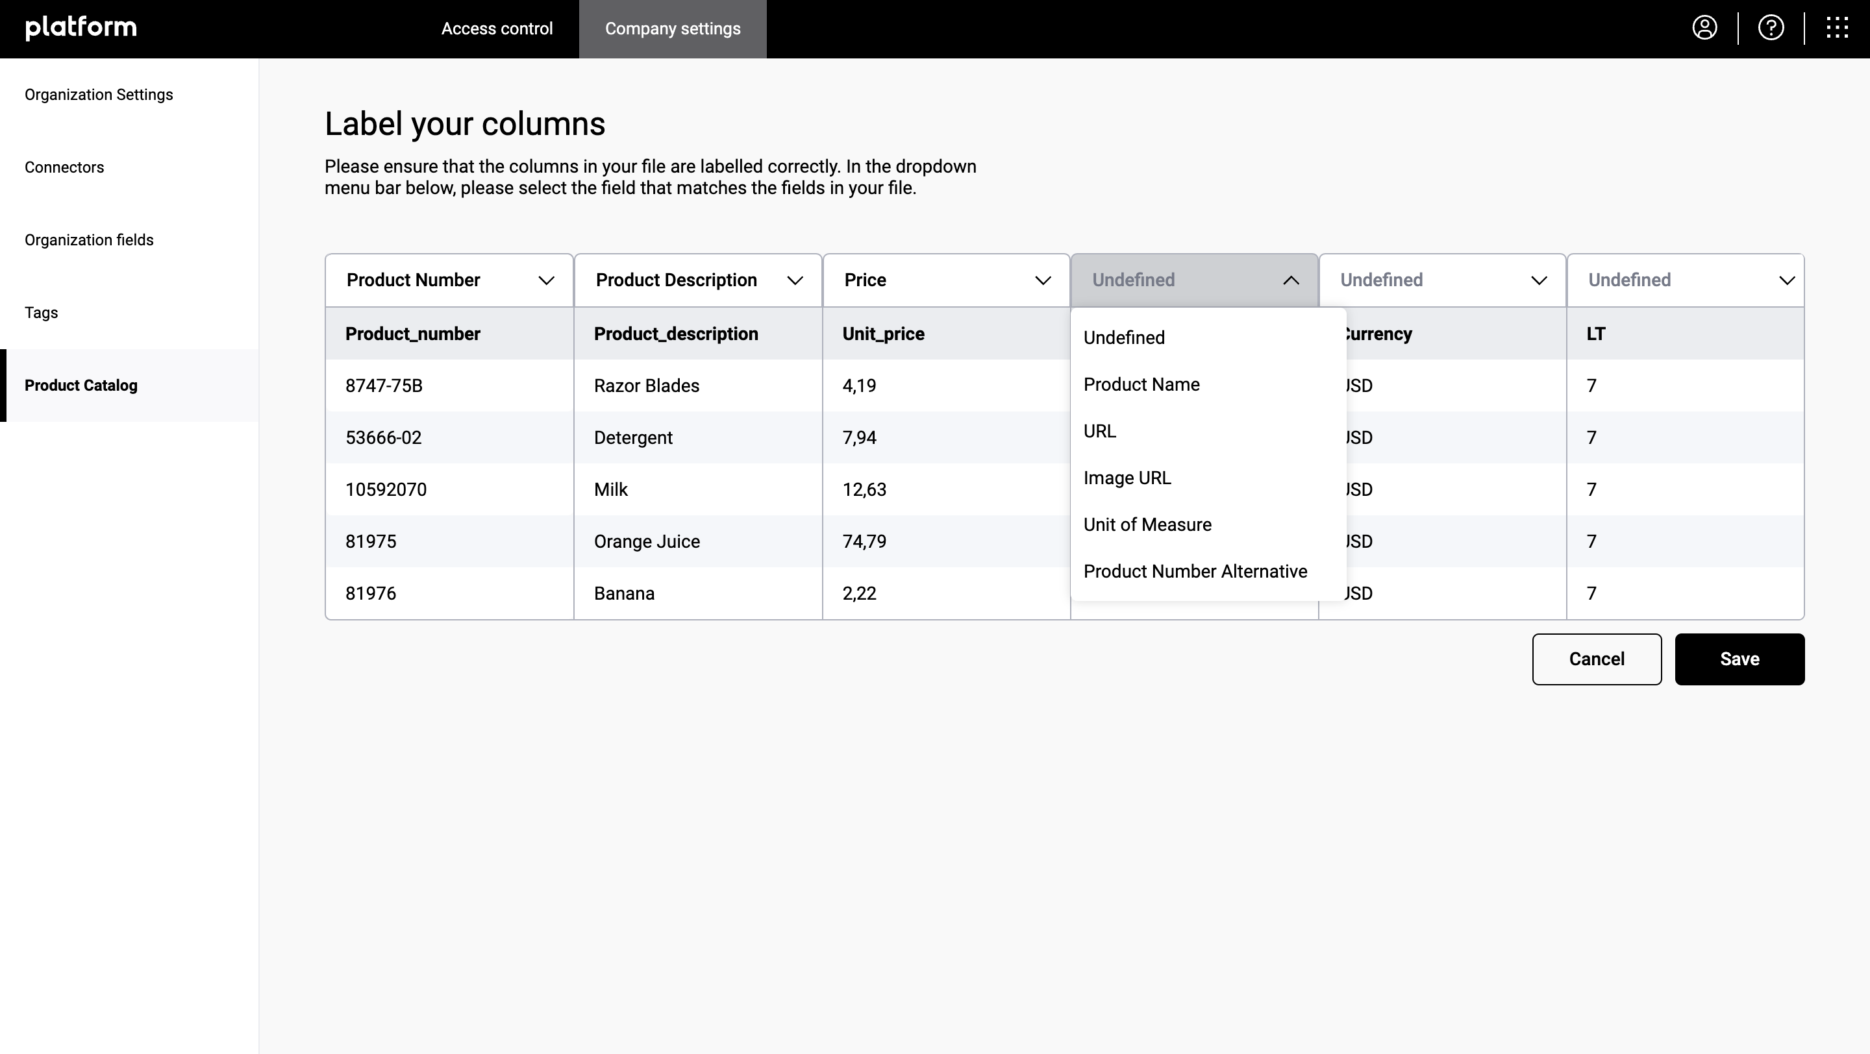Expand the Product Description column dropdown
Viewport: 1870px width, 1054px height.
(697, 280)
